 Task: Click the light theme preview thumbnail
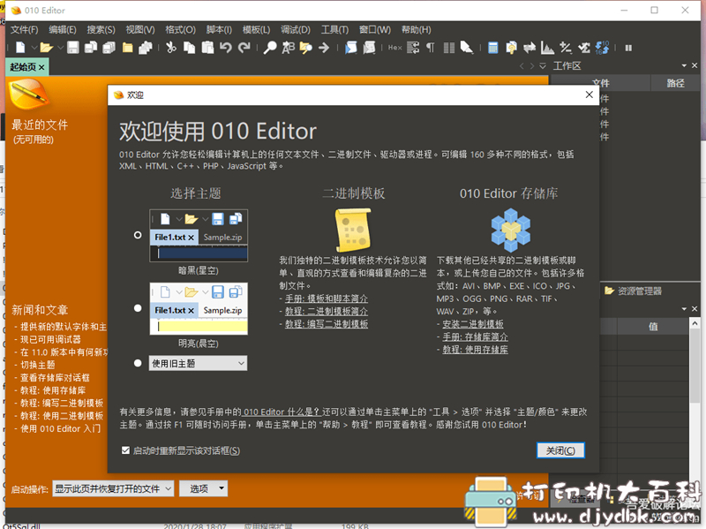click(199, 309)
